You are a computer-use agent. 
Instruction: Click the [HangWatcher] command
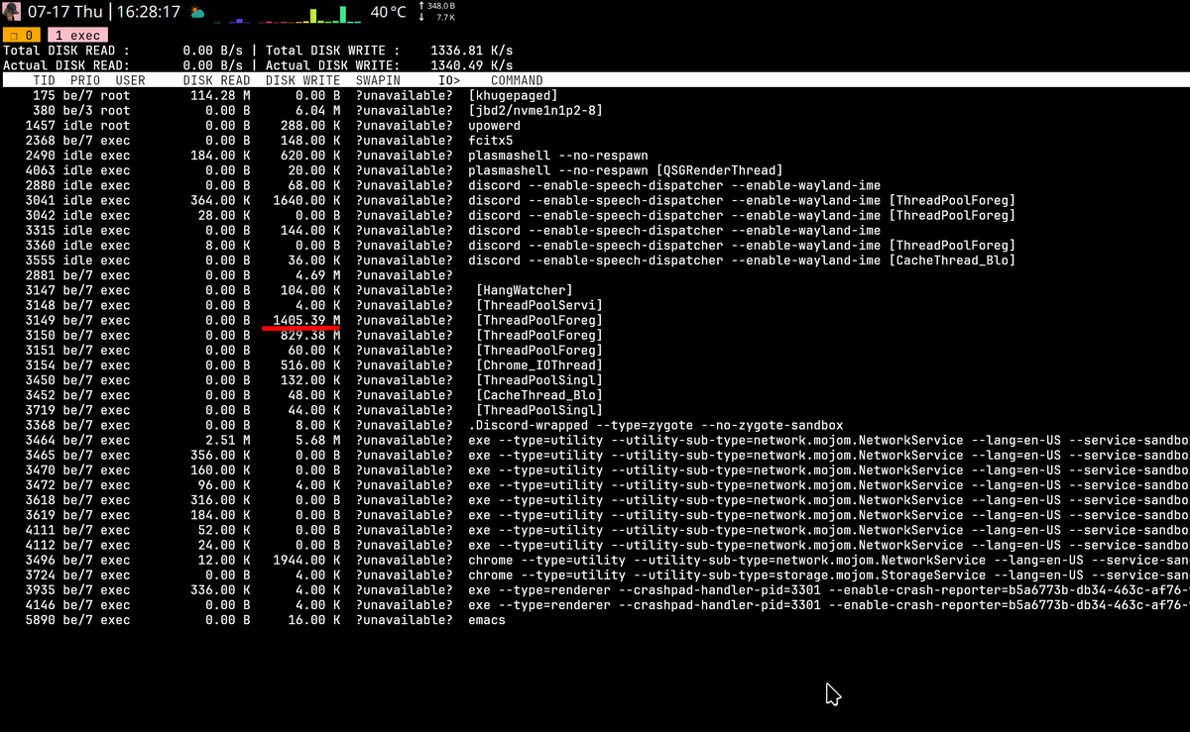[x=524, y=290]
